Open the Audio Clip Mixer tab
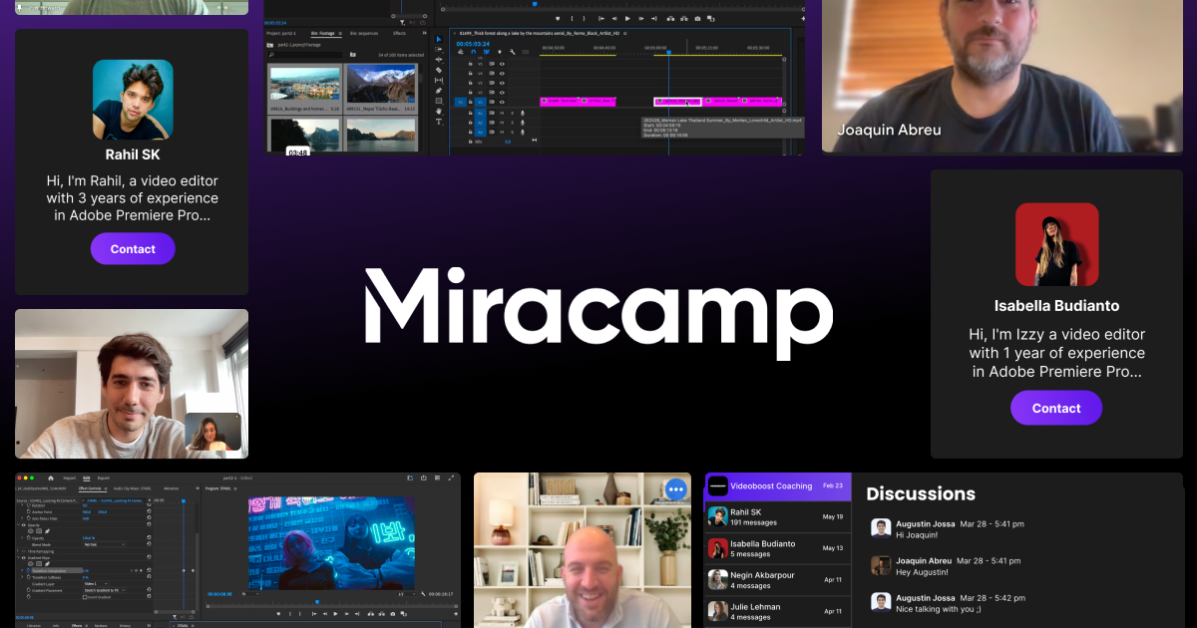This screenshot has width=1197, height=628. 133,488
